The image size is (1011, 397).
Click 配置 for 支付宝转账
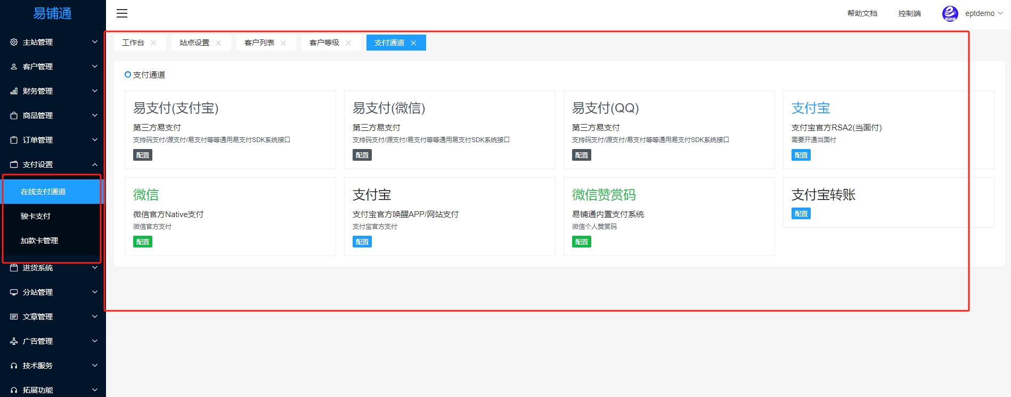click(801, 213)
